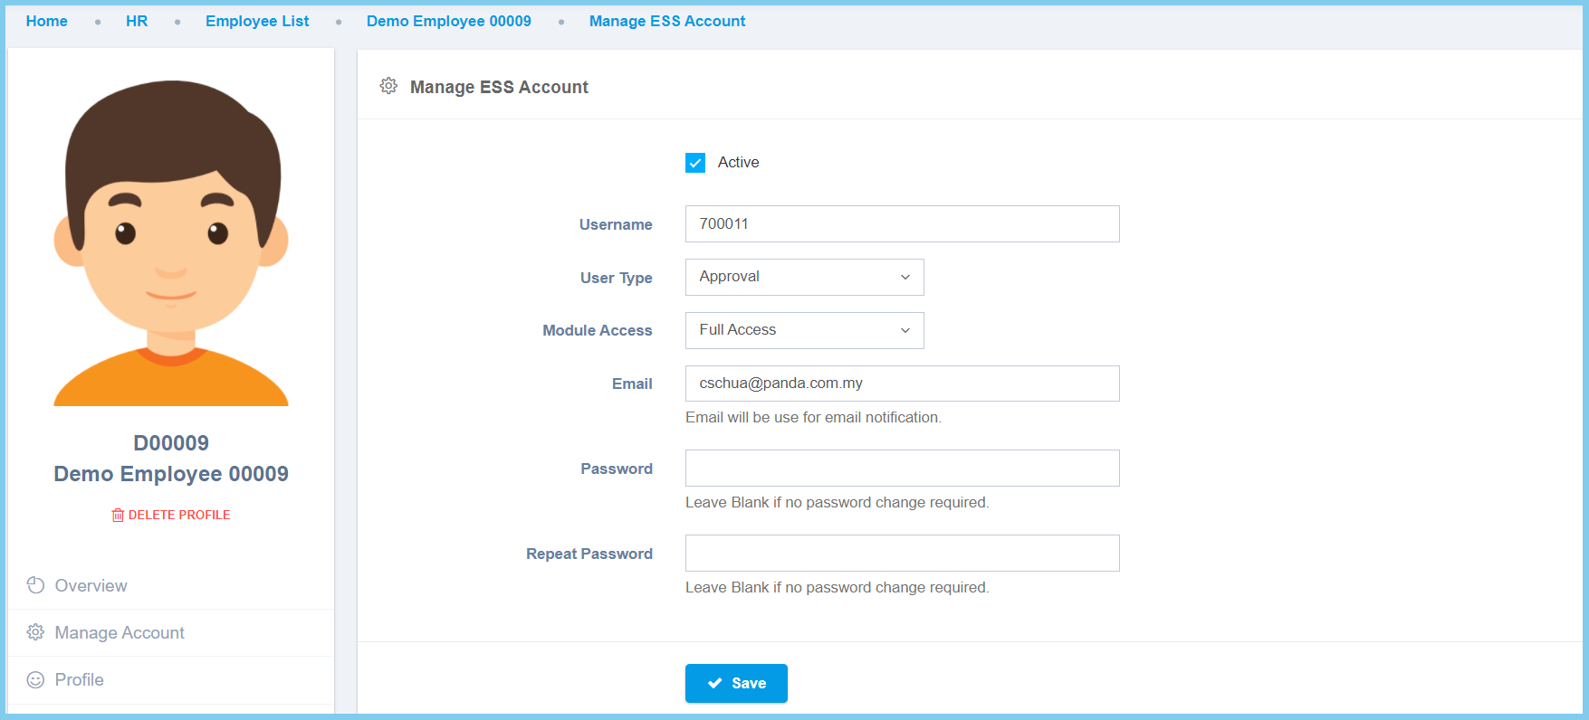Click into the Repeat Password field
Image resolution: width=1589 pixels, height=720 pixels.
click(x=902, y=553)
